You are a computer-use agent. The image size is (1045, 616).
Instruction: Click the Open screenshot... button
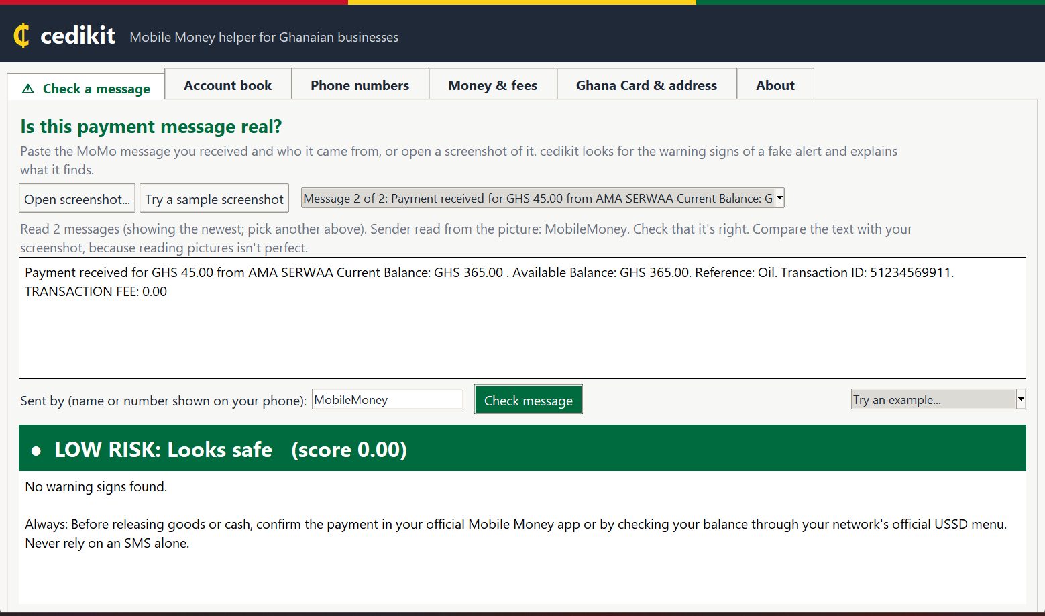[77, 199]
